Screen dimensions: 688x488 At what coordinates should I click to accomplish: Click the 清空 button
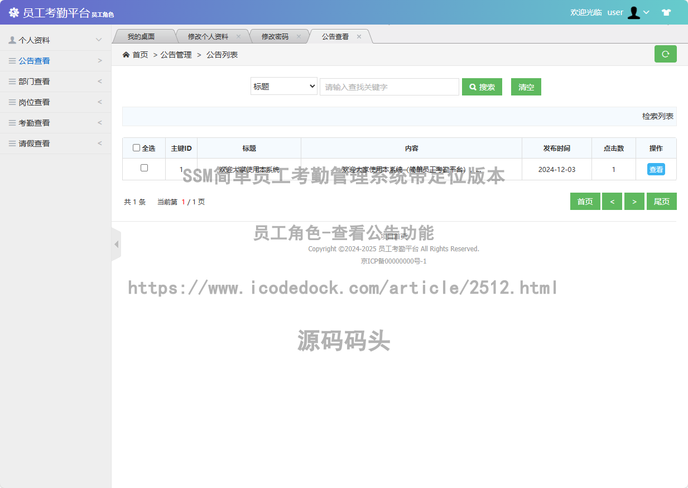coord(526,87)
